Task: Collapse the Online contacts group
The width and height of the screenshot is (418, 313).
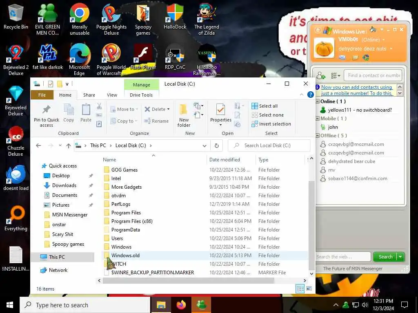Action: click(x=318, y=101)
